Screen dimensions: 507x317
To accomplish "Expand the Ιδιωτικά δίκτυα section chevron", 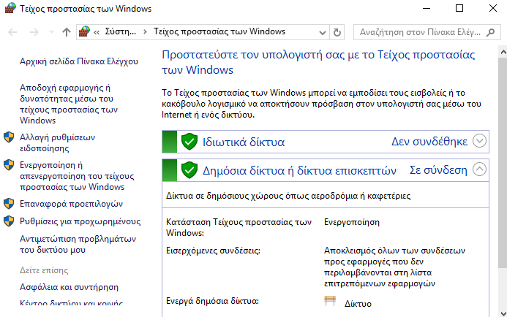I will point(479,141).
